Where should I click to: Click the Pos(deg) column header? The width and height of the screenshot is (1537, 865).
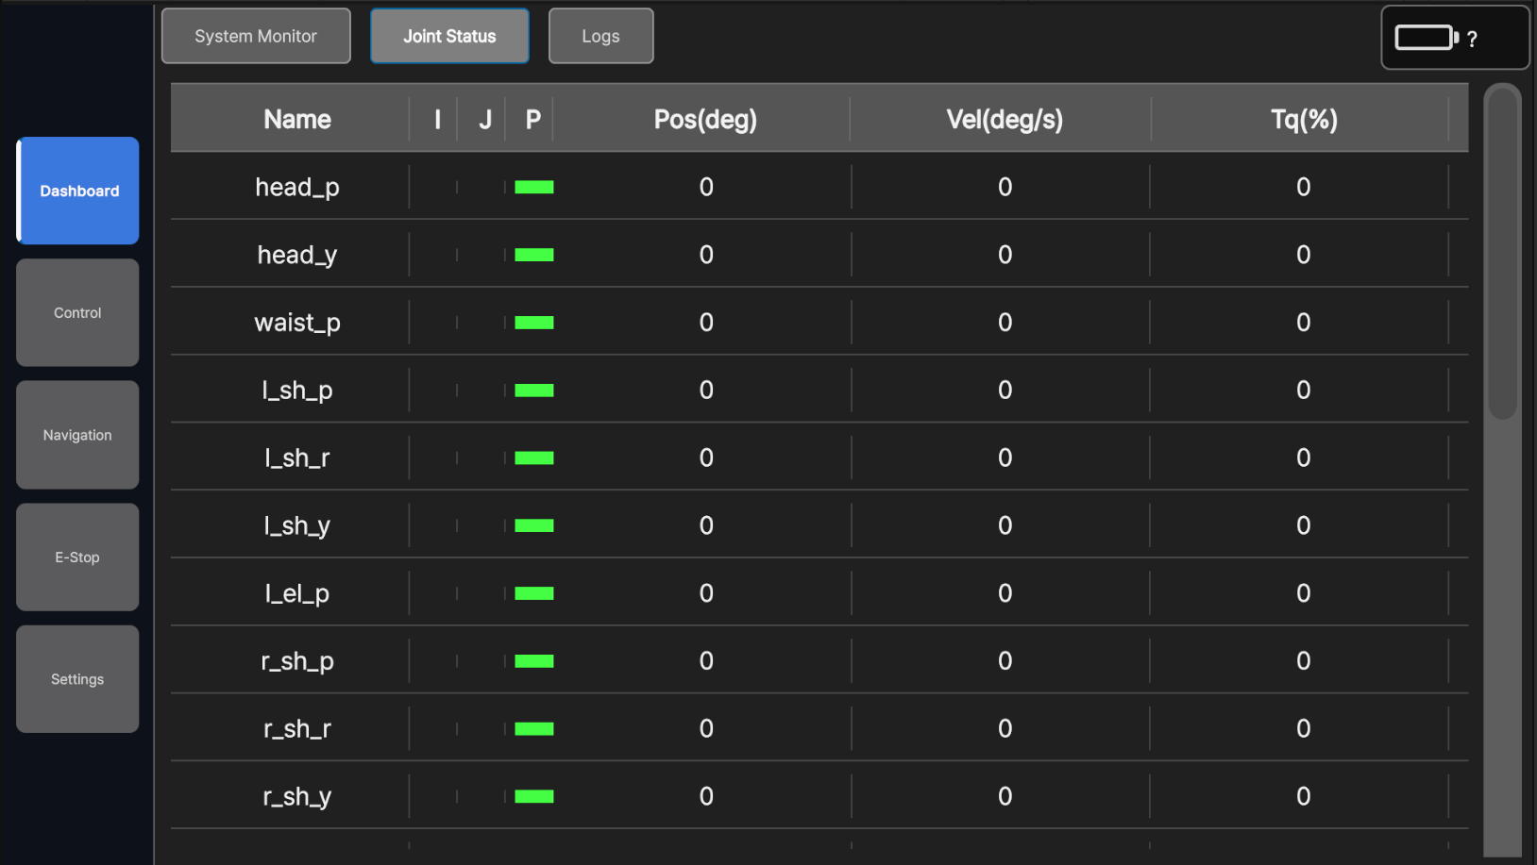click(705, 120)
